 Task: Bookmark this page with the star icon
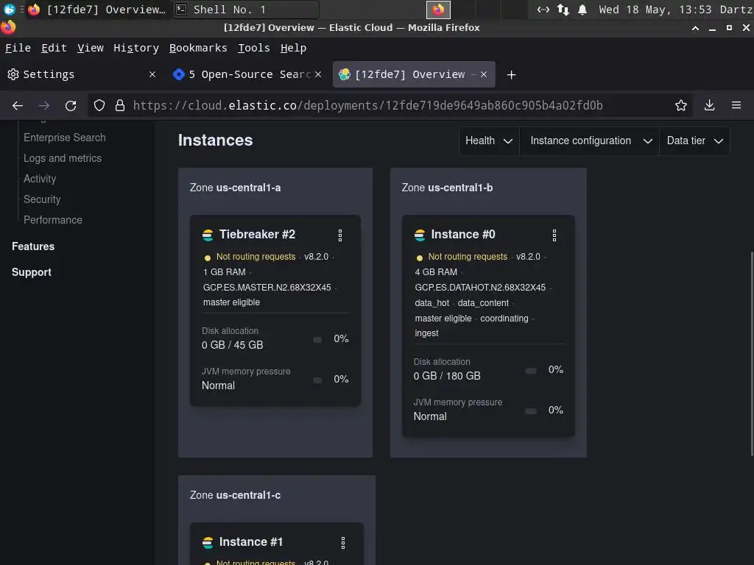click(x=681, y=106)
